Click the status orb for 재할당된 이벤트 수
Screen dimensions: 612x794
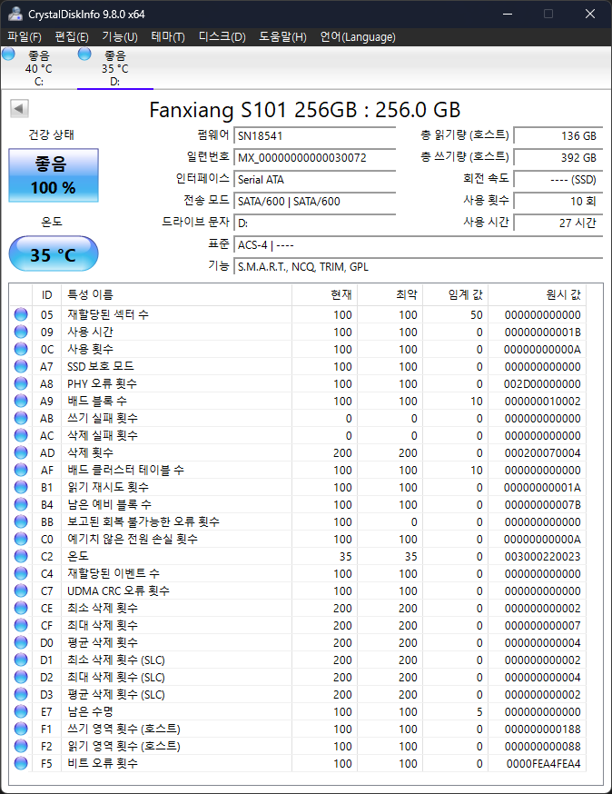tap(21, 573)
